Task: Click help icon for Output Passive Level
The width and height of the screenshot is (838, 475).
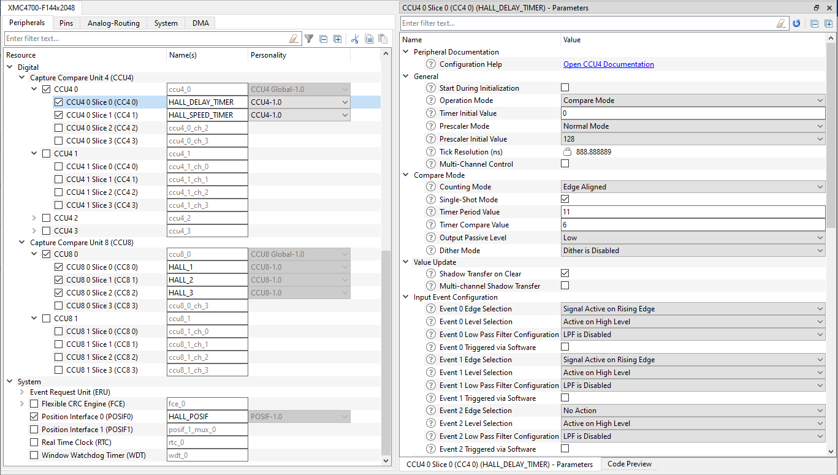Action: tap(431, 238)
